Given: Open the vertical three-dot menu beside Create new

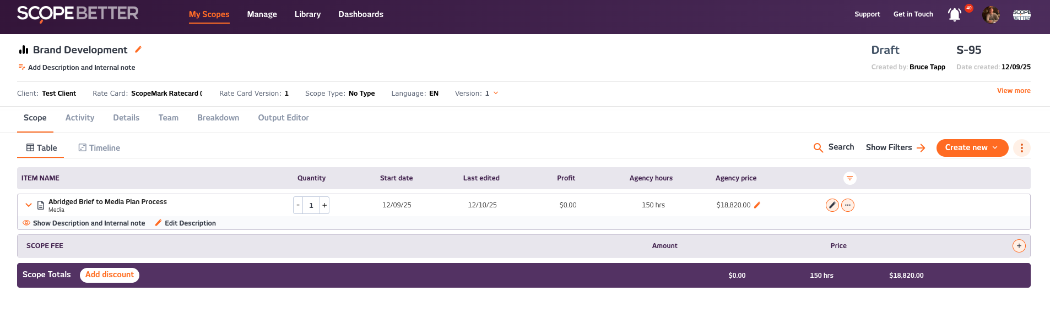Looking at the screenshot, I should pos(1021,148).
